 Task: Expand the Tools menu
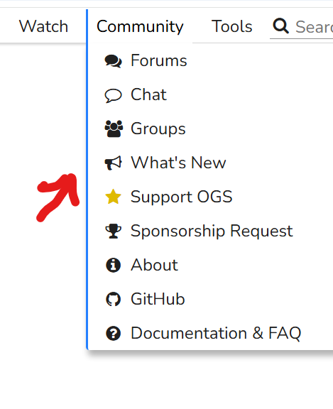click(x=232, y=26)
